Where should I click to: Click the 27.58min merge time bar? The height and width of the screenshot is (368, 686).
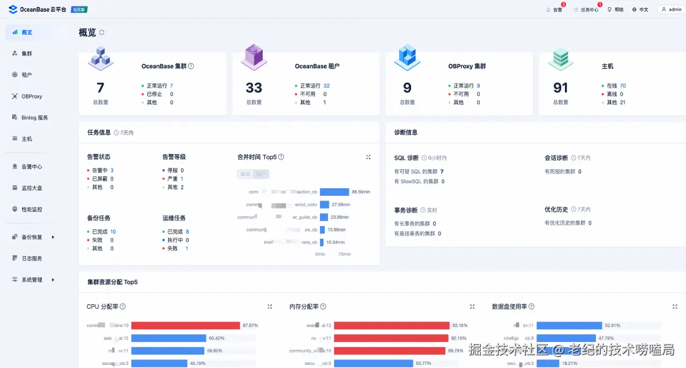click(324, 204)
